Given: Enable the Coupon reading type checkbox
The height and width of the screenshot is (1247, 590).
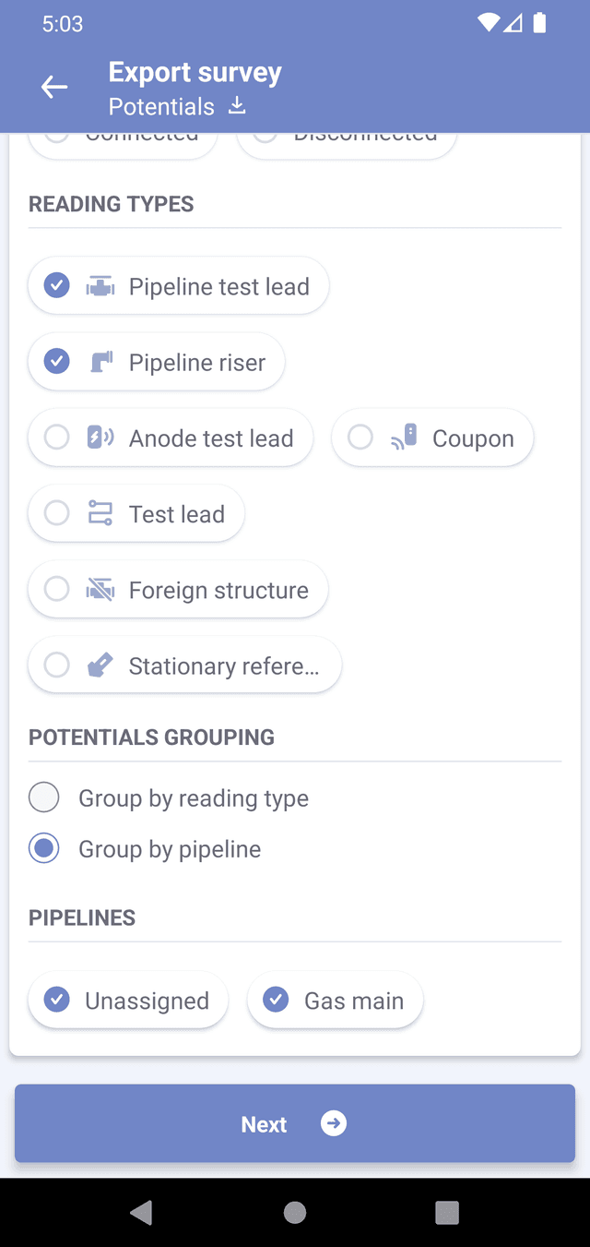Looking at the screenshot, I should 360,438.
